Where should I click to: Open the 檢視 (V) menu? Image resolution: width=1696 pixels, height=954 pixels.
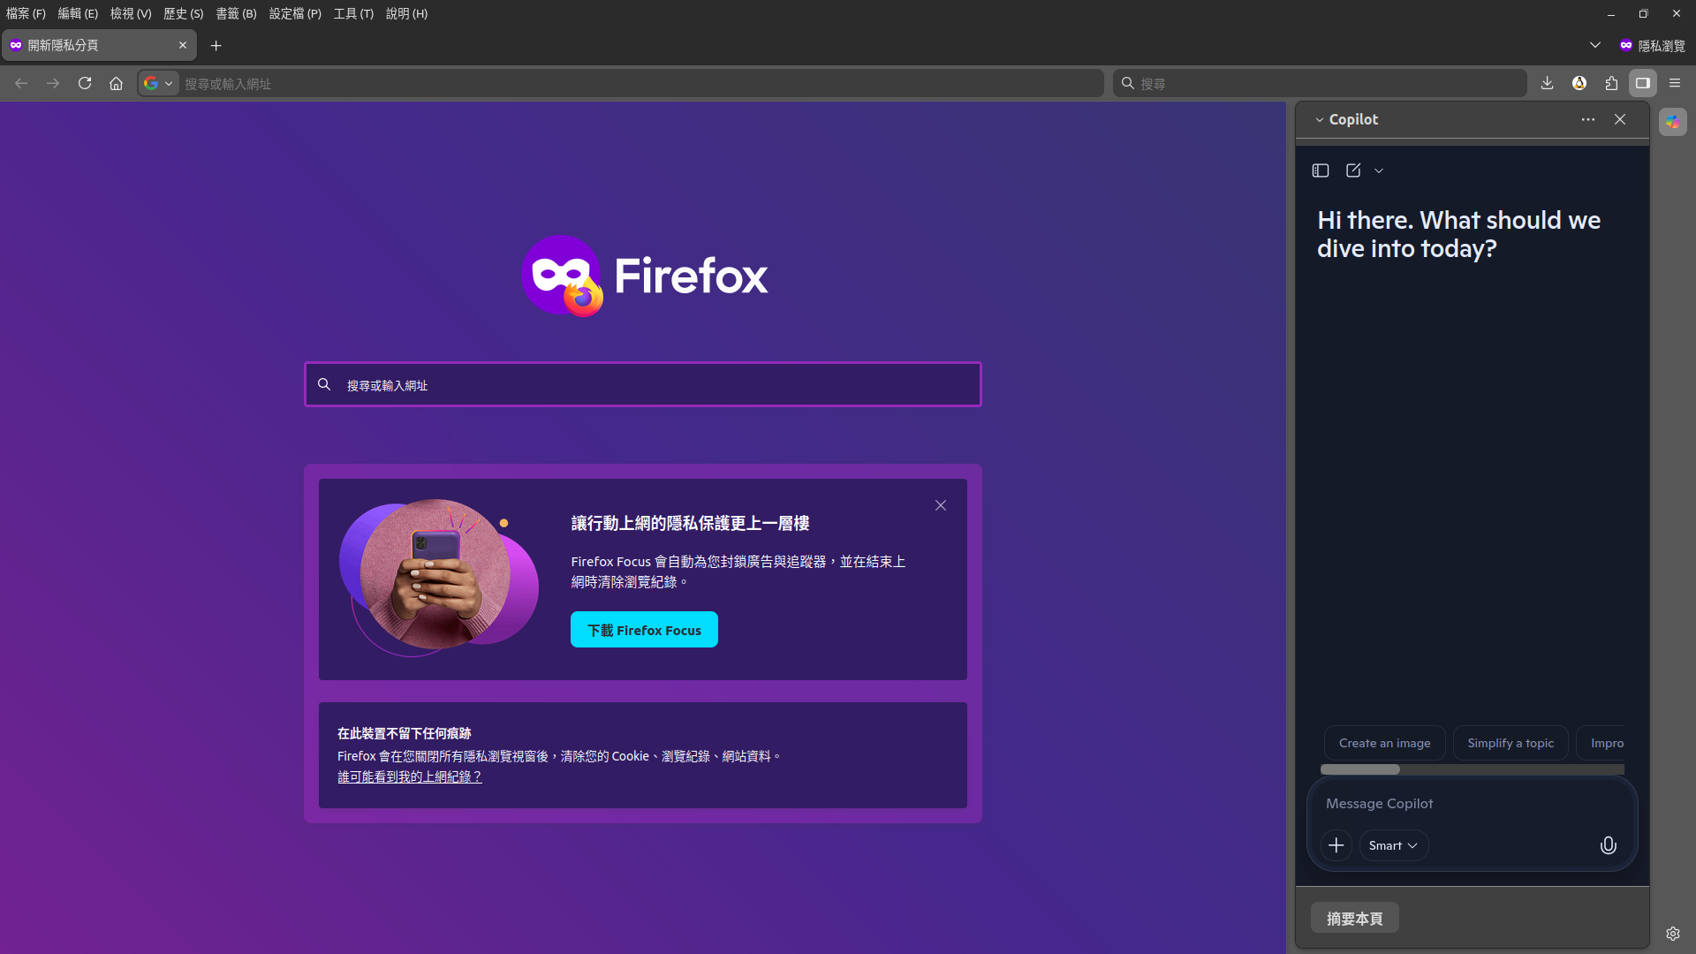click(131, 13)
